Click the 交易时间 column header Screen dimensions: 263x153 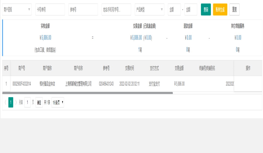point(129,68)
